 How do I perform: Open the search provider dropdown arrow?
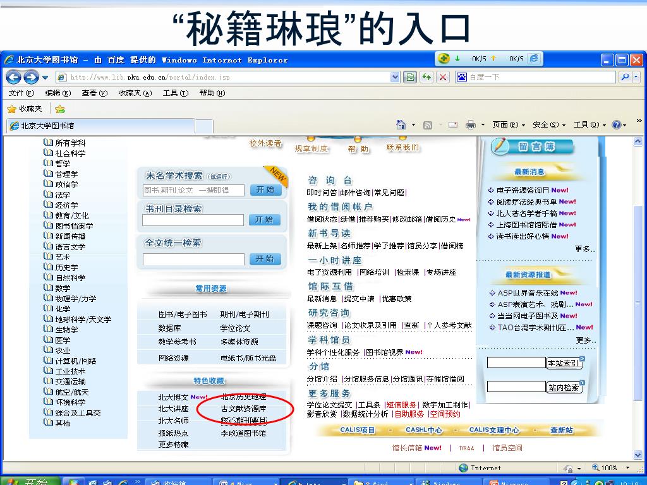pos(636,77)
